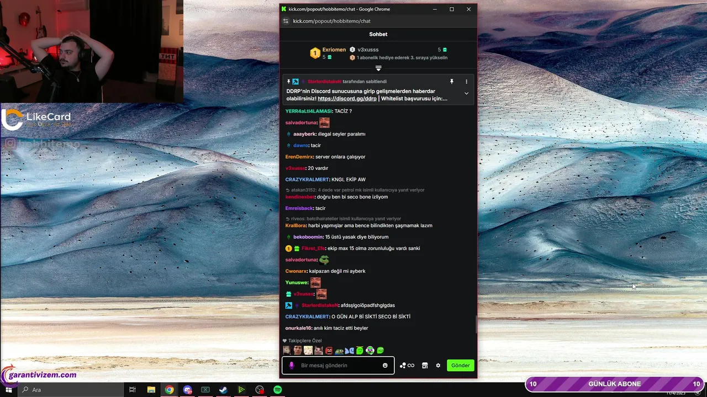Select the first follower emote thumbnail
707x397 pixels.
pyautogui.click(x=287, y=350)
